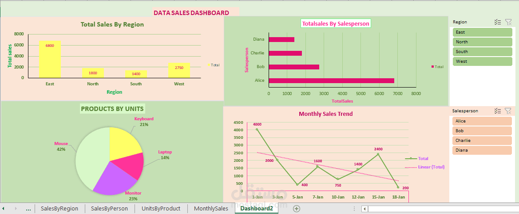This screenshot has height=214, width=519.
Task: Click the 4000 data point label
Action: point(257,124)
